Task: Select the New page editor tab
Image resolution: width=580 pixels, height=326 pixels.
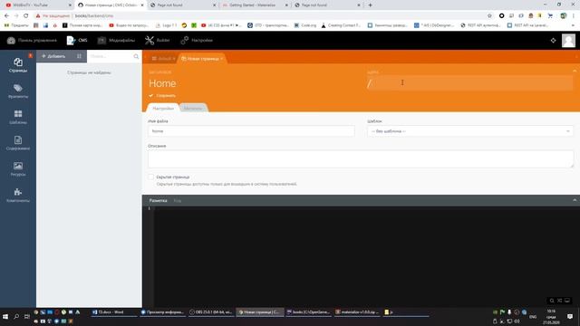Action: click(201, 58)
